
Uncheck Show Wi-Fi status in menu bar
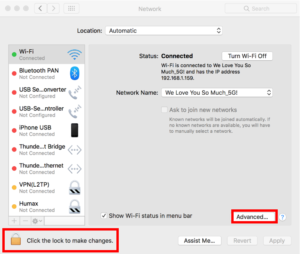[104, 216]
